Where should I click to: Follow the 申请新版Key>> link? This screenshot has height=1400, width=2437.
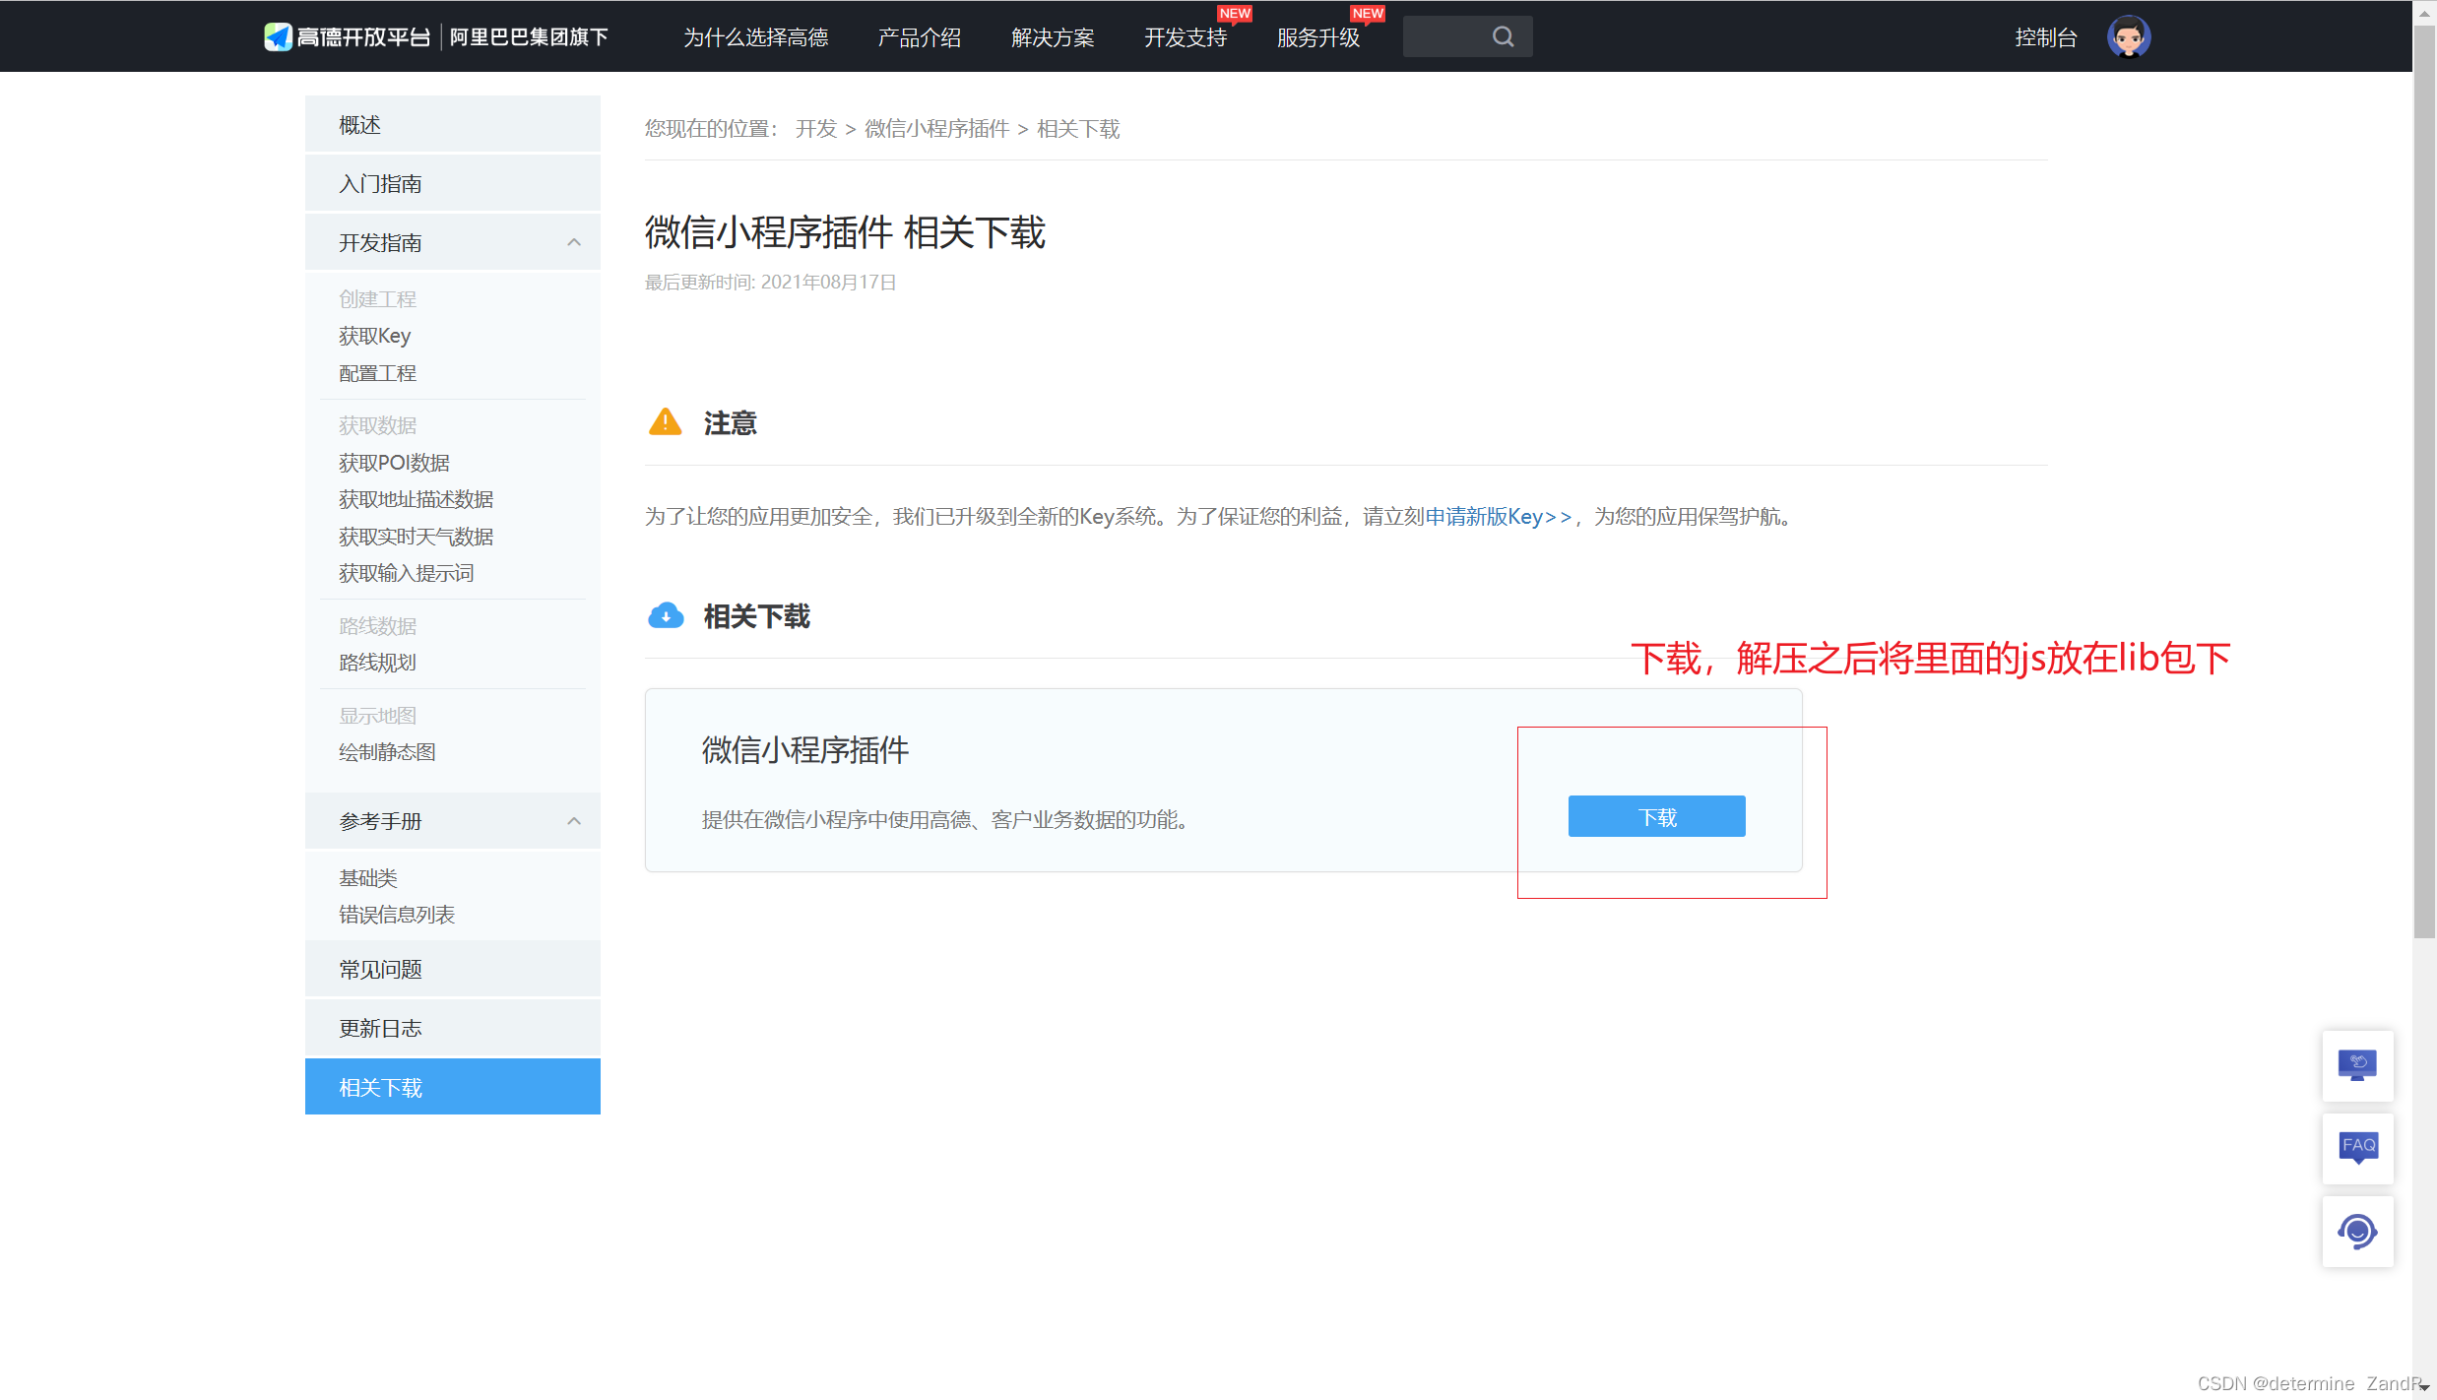[x=1499, y=517]
